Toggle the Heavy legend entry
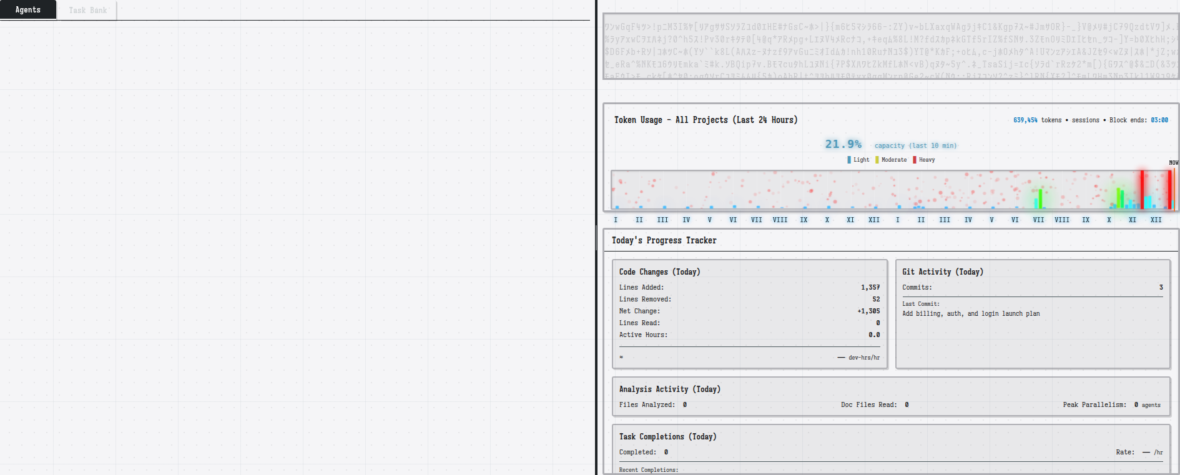1180x475 pixels. 924,160
